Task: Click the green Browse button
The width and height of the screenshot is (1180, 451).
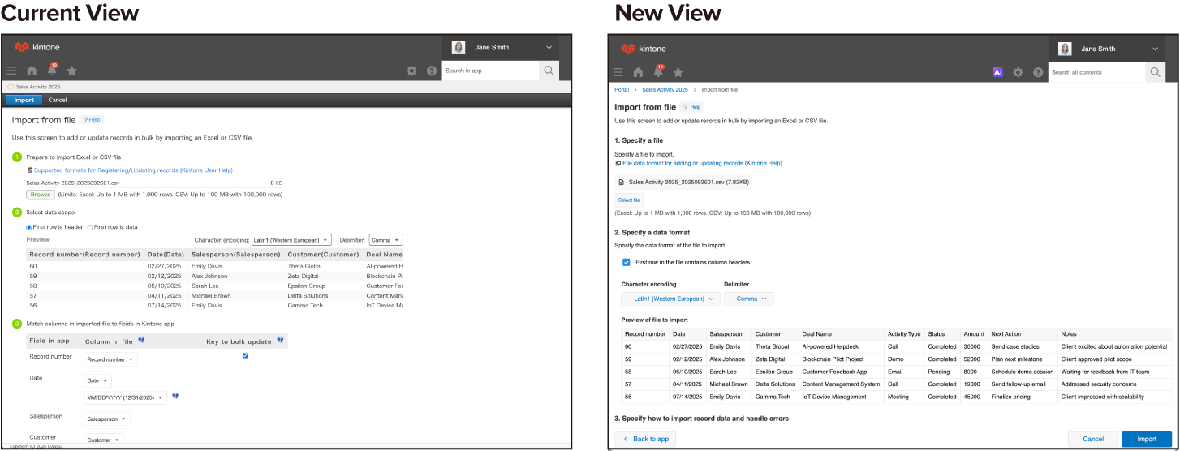Action: click(40, 195)
